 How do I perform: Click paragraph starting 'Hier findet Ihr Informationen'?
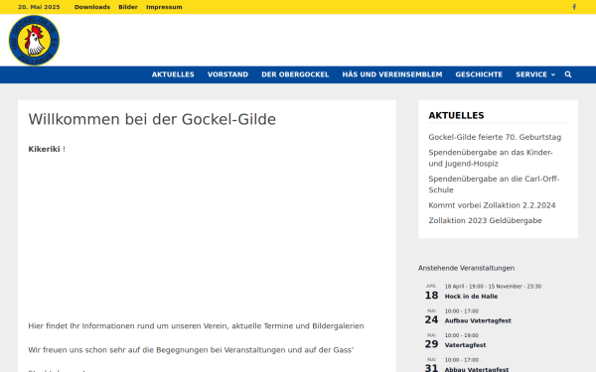[x=196, y=326]
